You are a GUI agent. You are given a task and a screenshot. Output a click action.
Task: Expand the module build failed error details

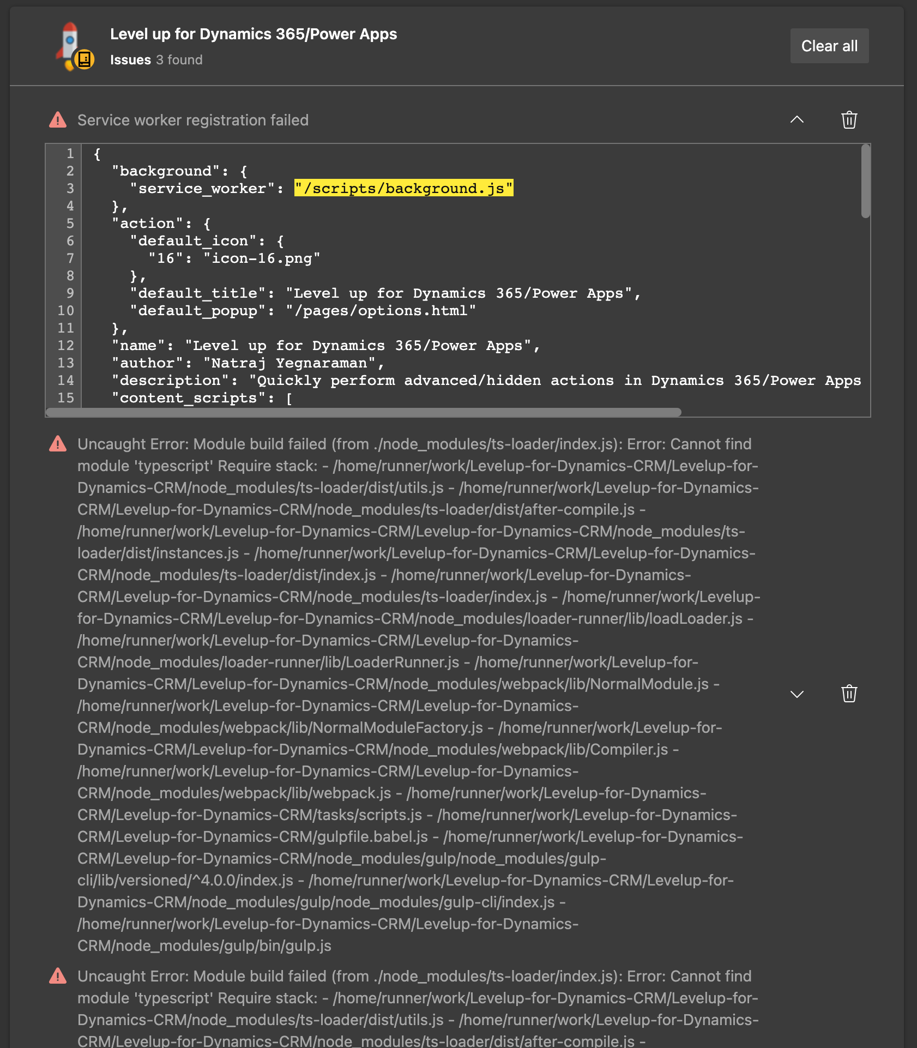coord(797,695)
